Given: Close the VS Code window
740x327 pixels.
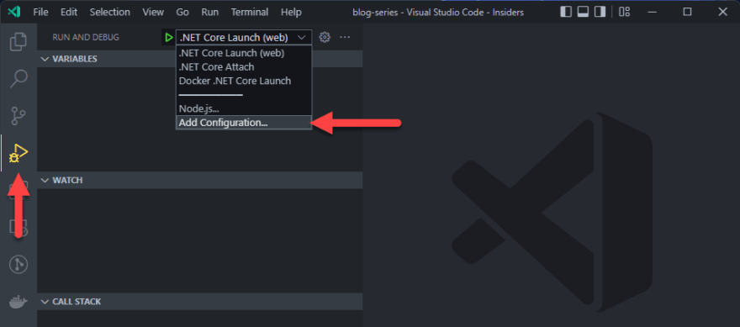Looking at the screenshot, I should coord(722,12).
